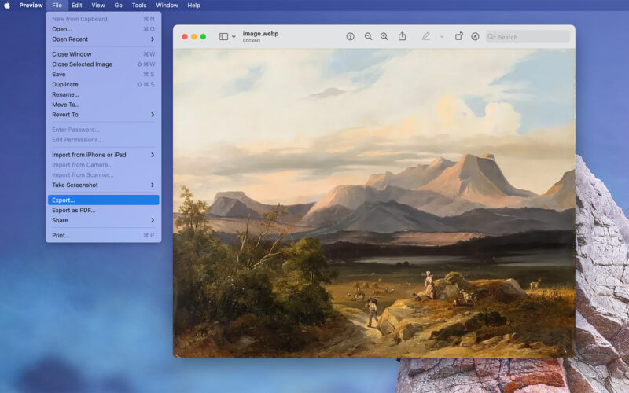This screenshot has width=629, height=393.
Task: Click the Inspector info icon
Action: coord(350,36)
